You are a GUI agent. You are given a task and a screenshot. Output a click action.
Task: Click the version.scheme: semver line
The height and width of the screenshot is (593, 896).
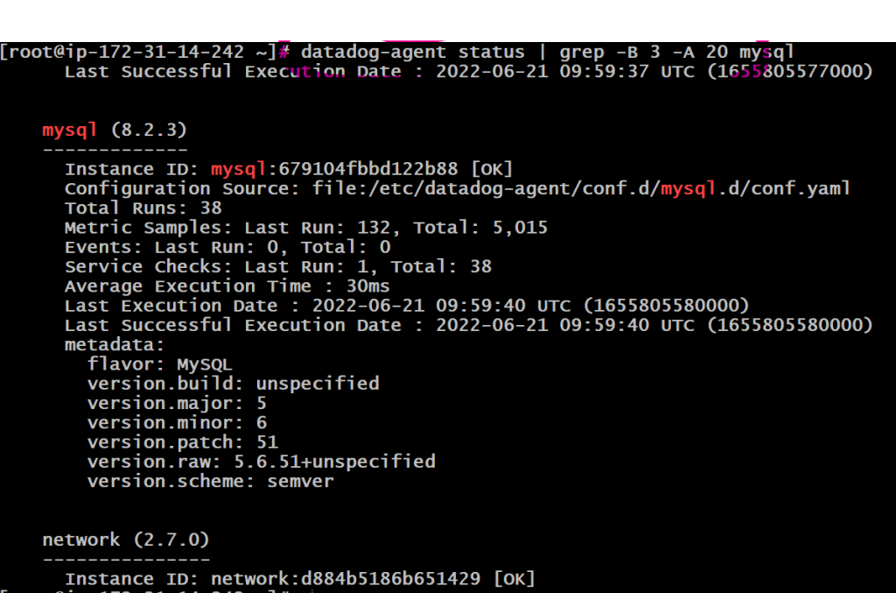pos(210,481)
